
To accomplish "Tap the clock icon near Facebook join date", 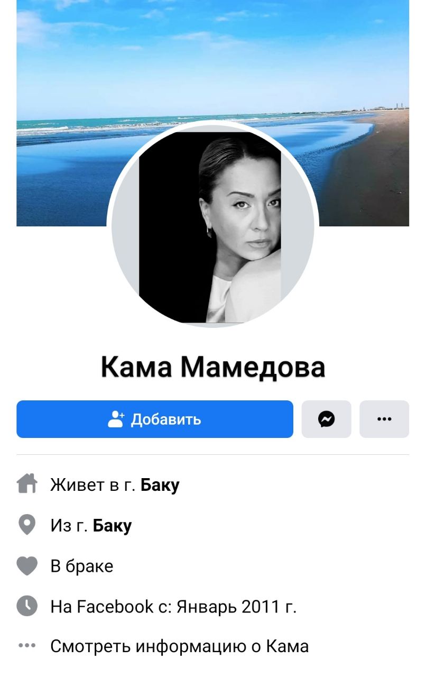I will click(x=27, y=606).
